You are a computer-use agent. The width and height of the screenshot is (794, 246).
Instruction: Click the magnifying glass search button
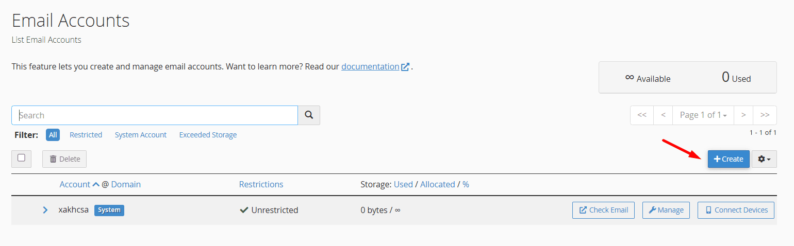(x=309, y=115)
